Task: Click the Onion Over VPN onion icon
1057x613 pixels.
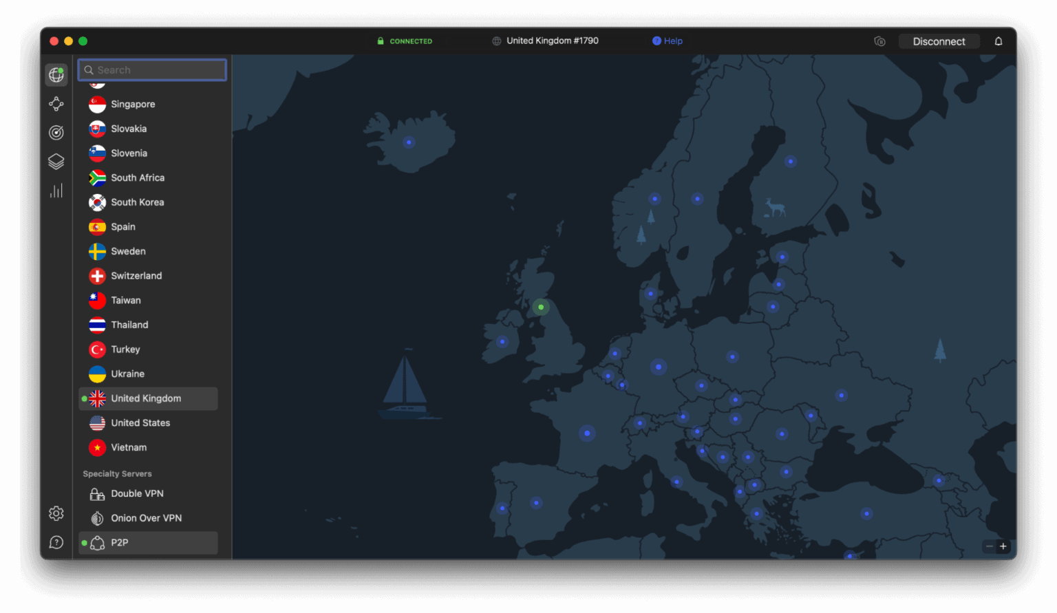Action: (x=97, y=518)
